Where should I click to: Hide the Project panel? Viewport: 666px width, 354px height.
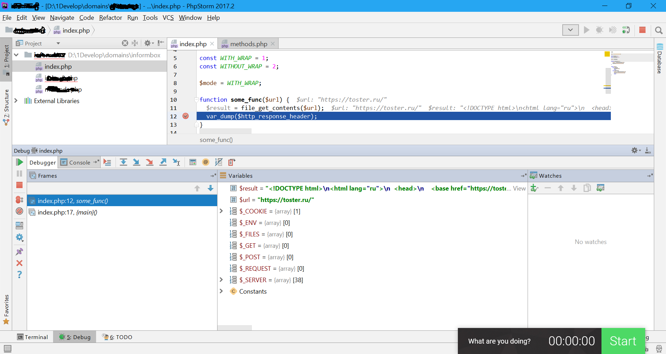(x=161, y=43)
